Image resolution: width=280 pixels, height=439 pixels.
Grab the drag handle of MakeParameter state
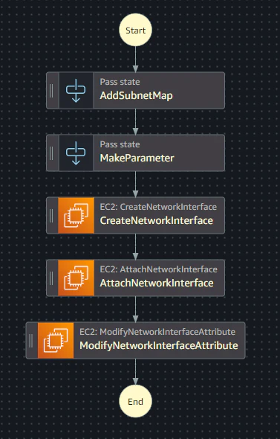51,153
